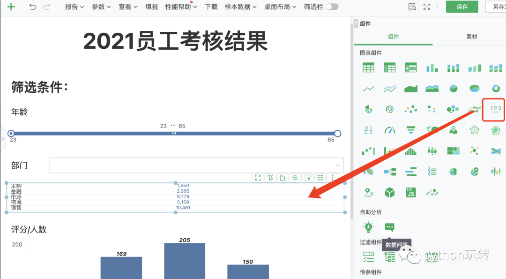Screen dimensions: 506x279
Task: Enter fullscreen mode from top bar
Action: [x=427, y=7]
